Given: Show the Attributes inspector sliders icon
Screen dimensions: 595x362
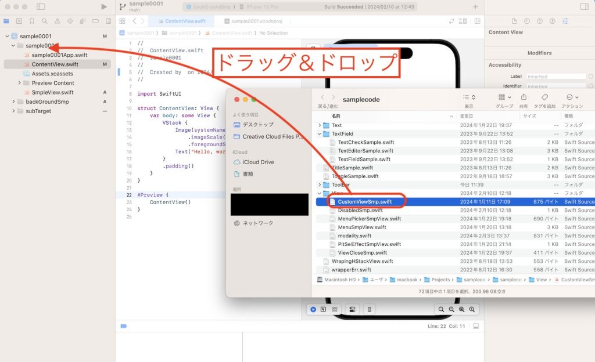Looking at the screenshot, I should coord(565,21).
